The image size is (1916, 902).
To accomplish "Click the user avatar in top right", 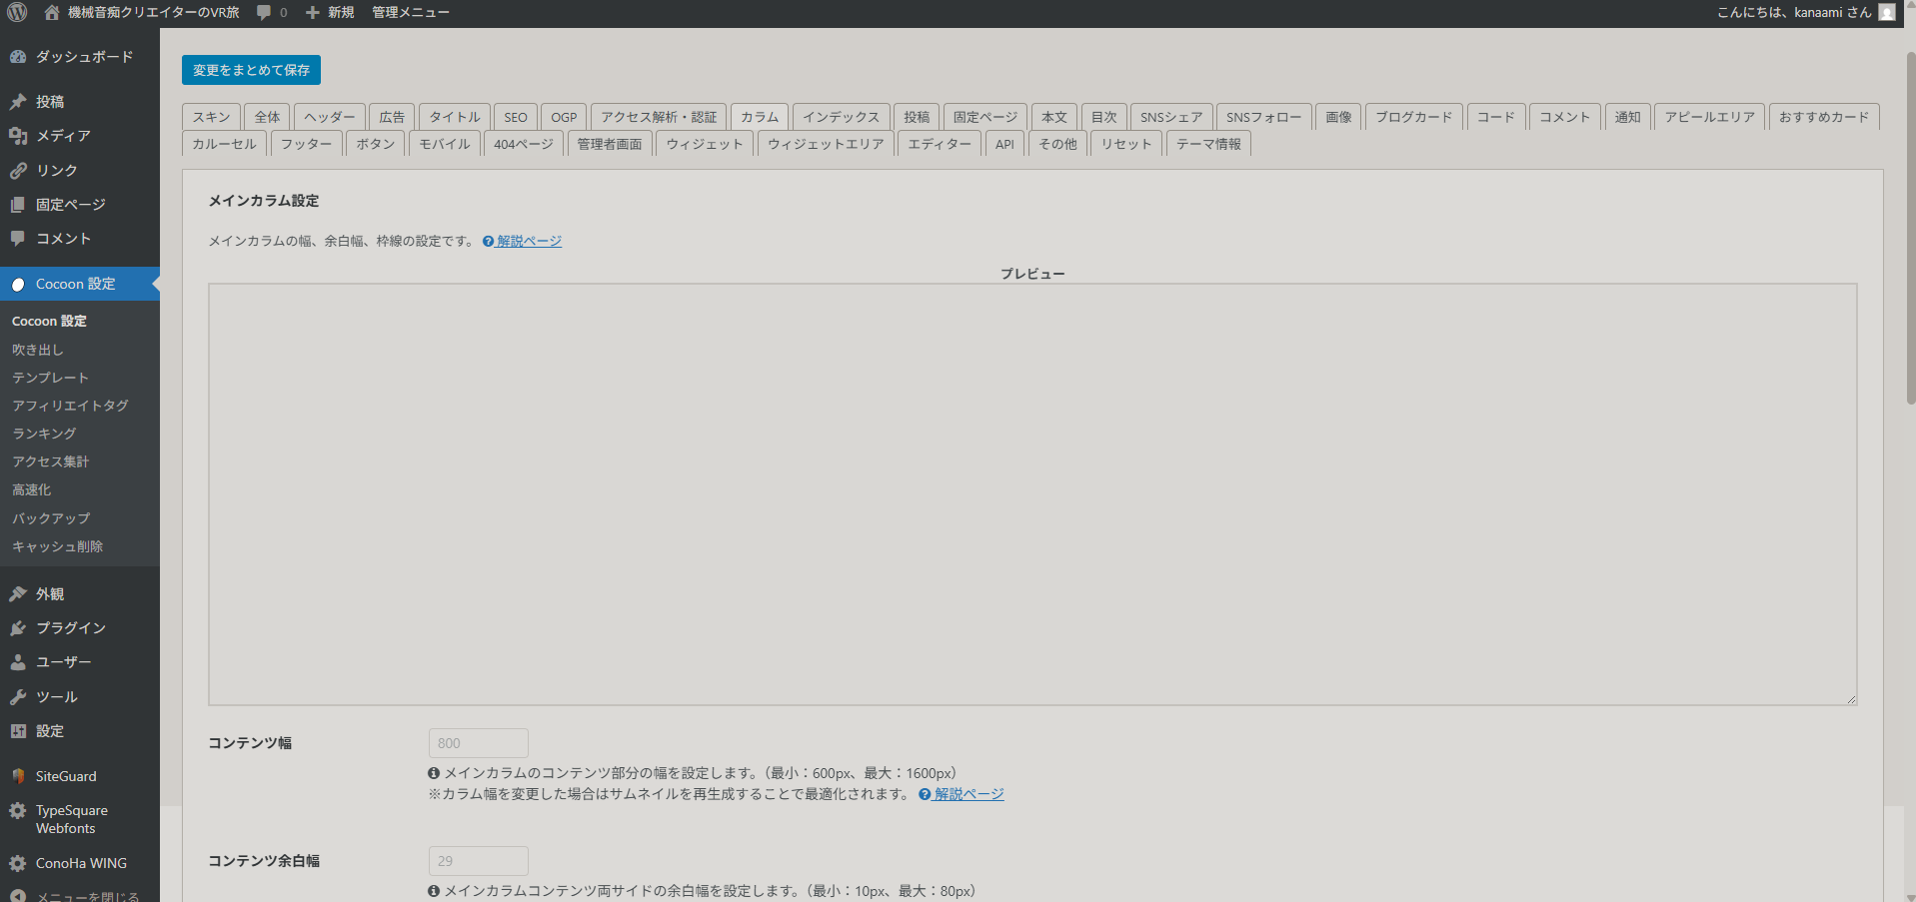I will (x=1886, y=12).
